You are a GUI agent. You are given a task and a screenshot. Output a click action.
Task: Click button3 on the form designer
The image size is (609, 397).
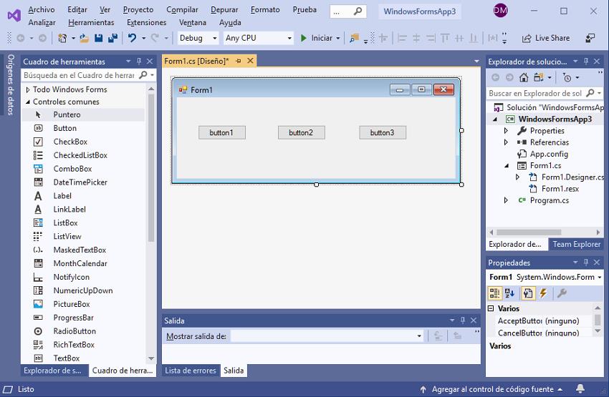(x=383, y=132)
